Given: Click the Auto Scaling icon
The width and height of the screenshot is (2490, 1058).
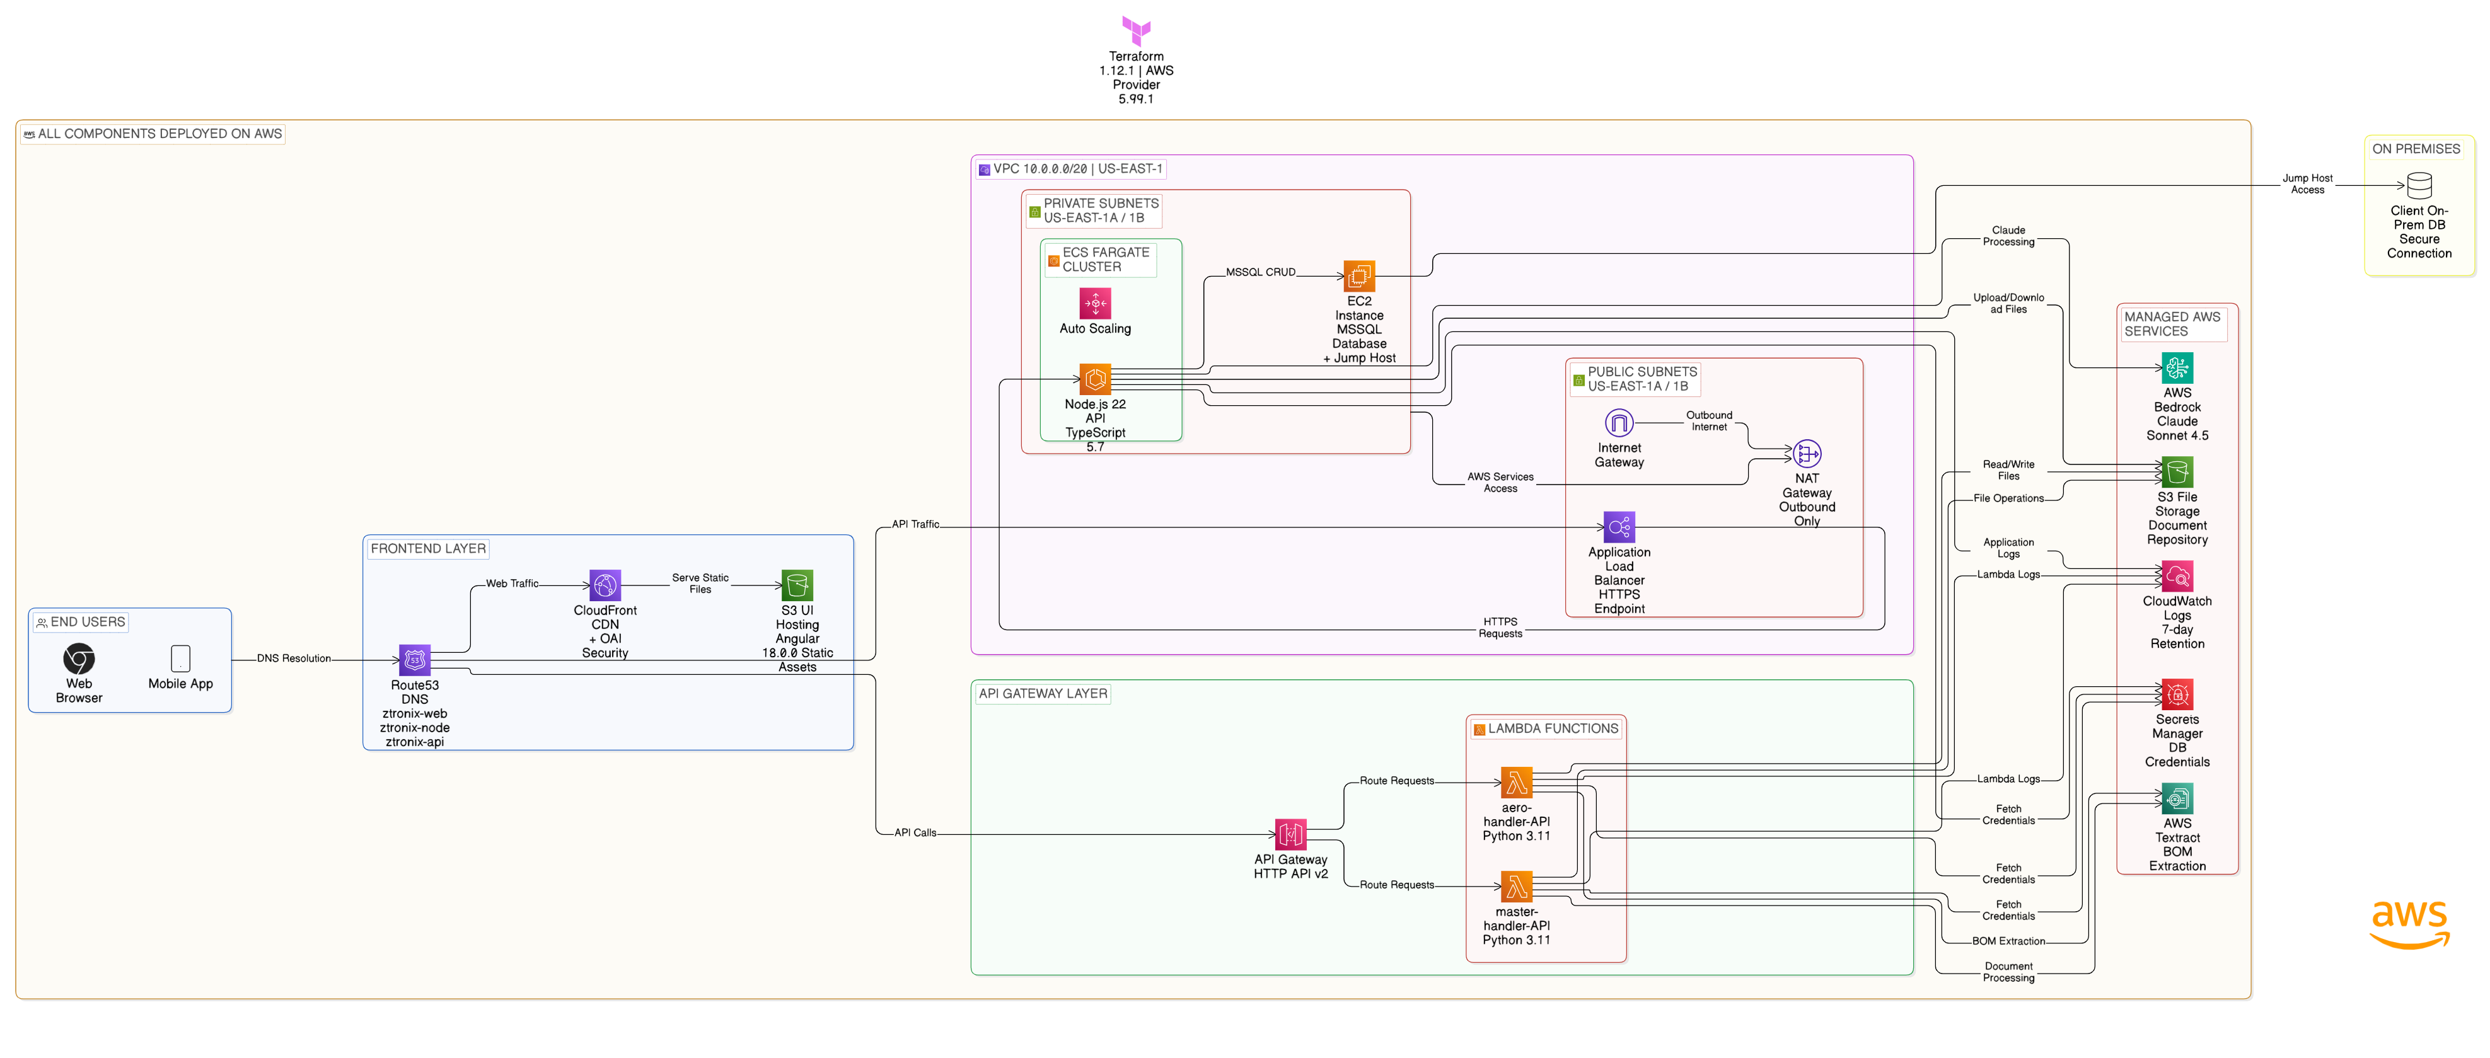Looking at the screenshot, I should point(1095,302).
